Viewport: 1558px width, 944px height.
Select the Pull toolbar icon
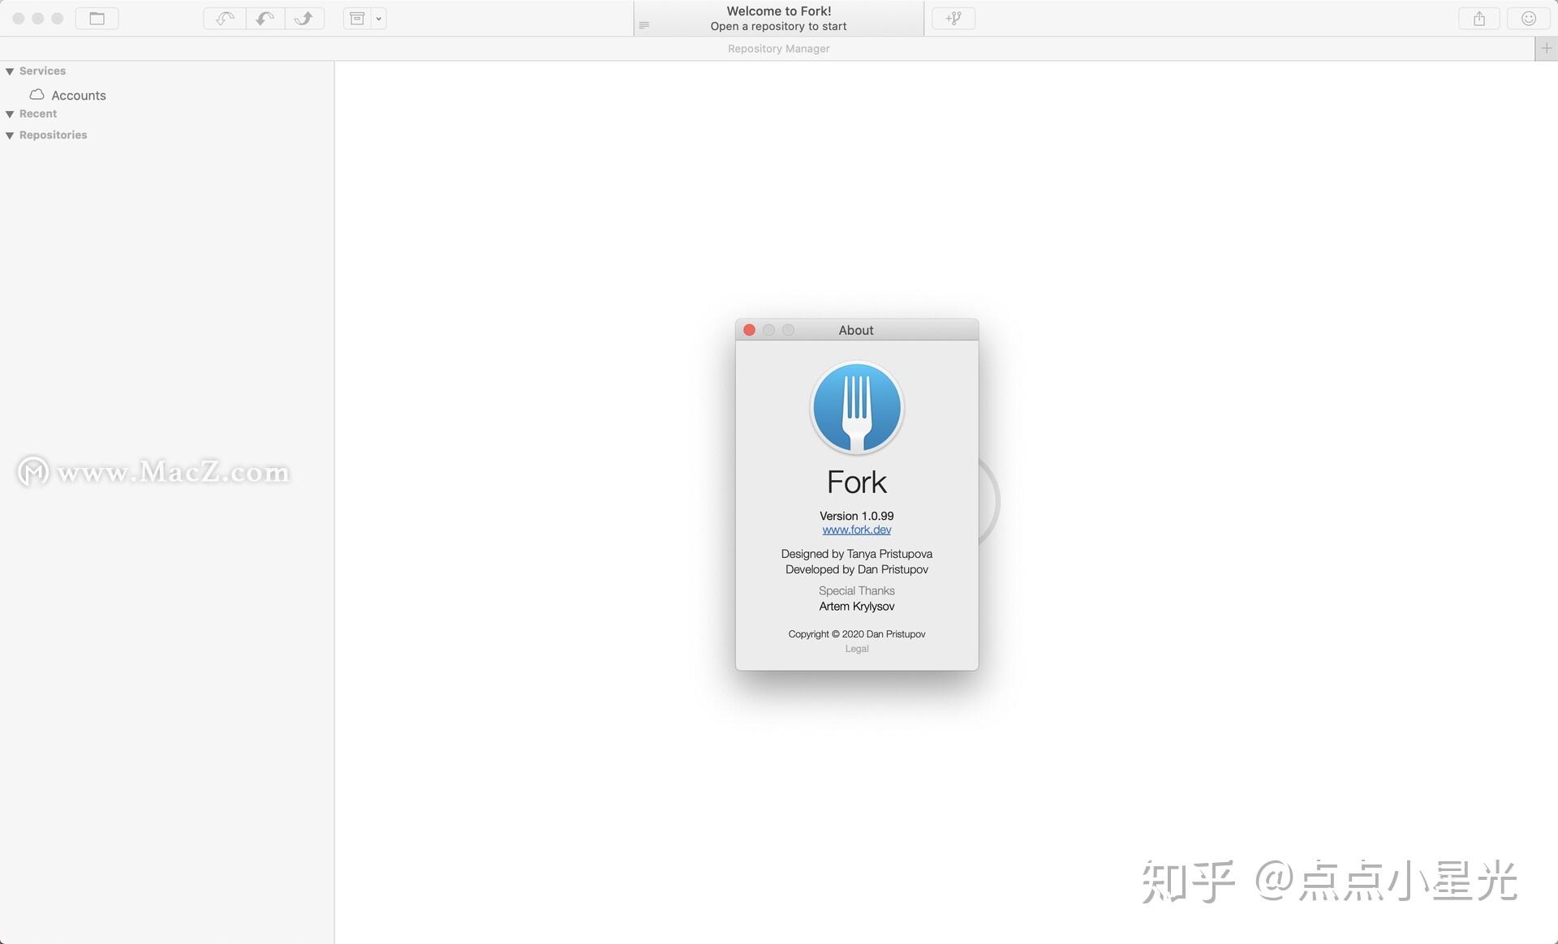click(x=264, y=18)
